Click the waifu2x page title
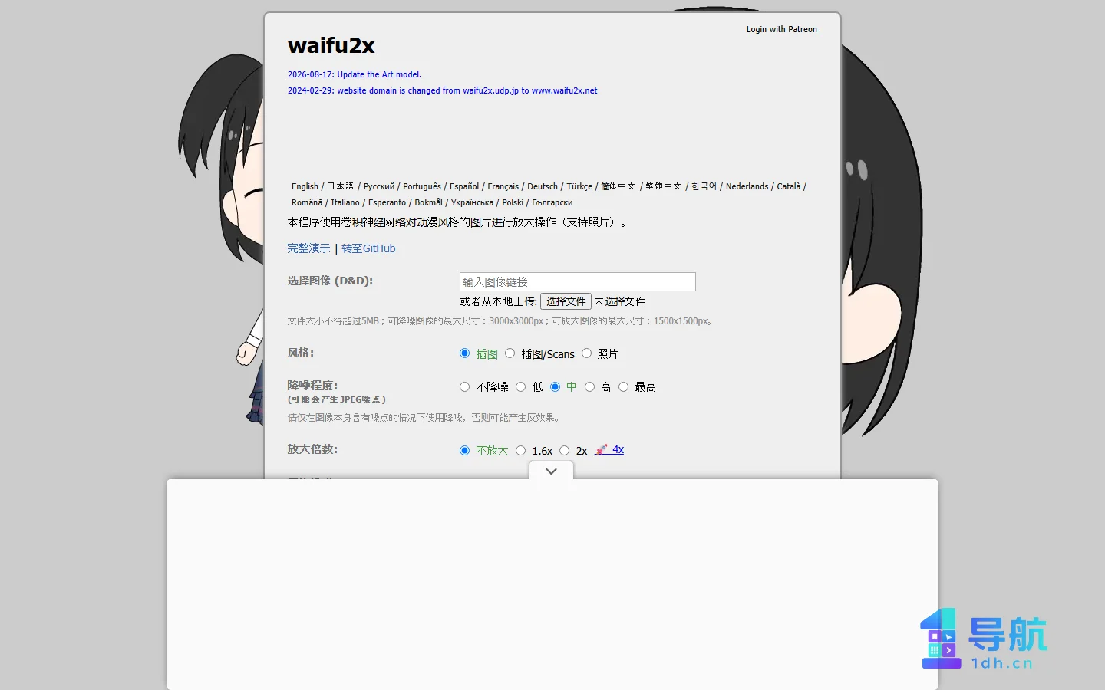The image size is (1105, 690). click(x=331, y=46)
